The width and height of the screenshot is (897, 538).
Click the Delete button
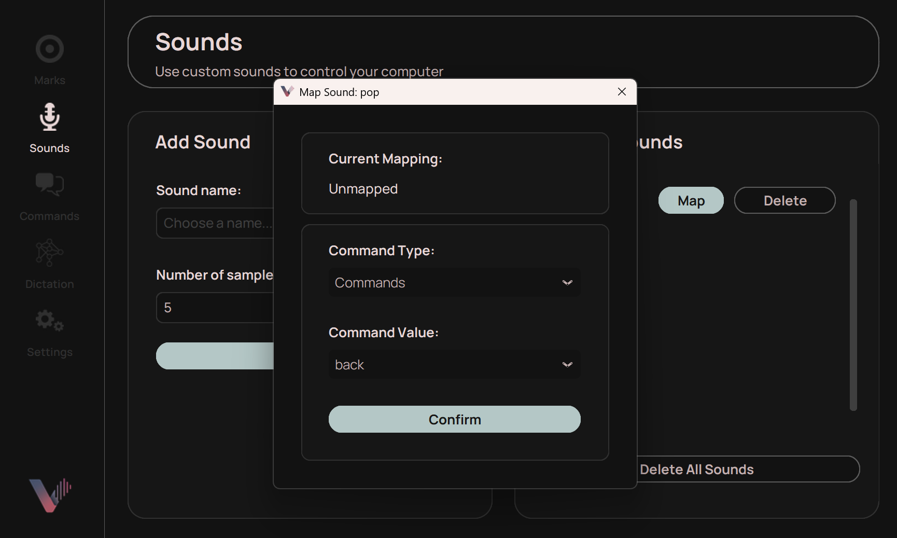[784, 200]
